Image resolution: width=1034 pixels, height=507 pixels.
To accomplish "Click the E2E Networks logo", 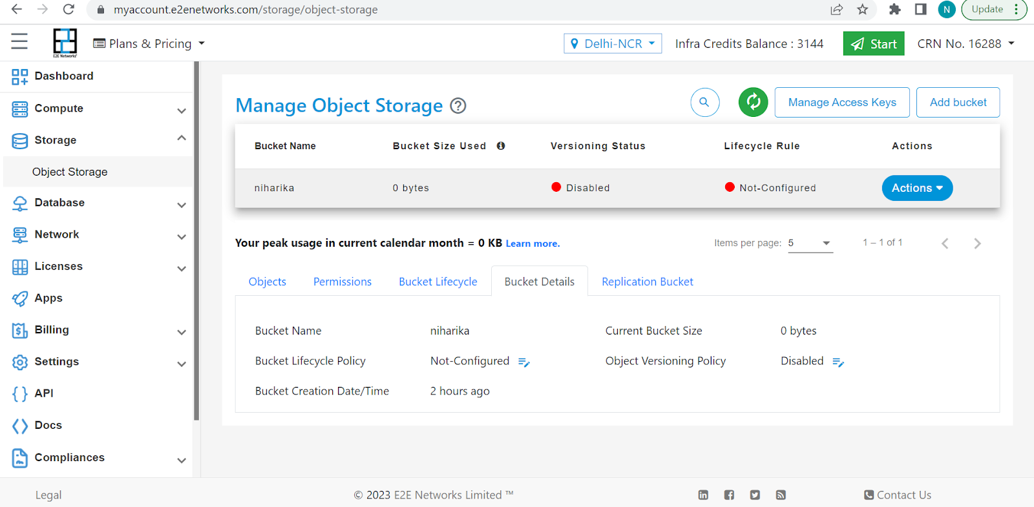I will (65, 43).
